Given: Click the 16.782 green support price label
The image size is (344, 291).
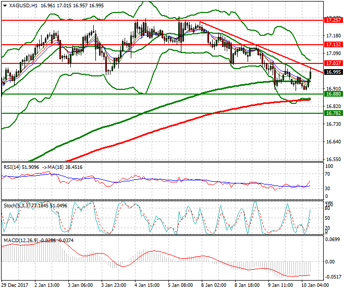Looking at the screenshot, I should 334,113.
